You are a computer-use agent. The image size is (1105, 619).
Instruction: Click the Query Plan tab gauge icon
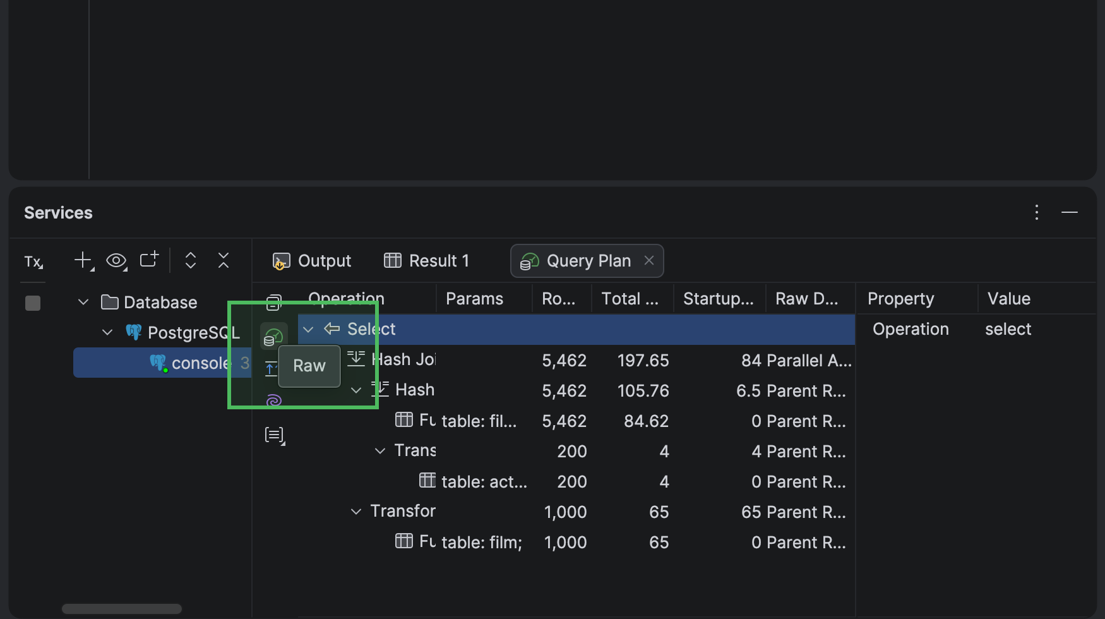tap(529, 261)
